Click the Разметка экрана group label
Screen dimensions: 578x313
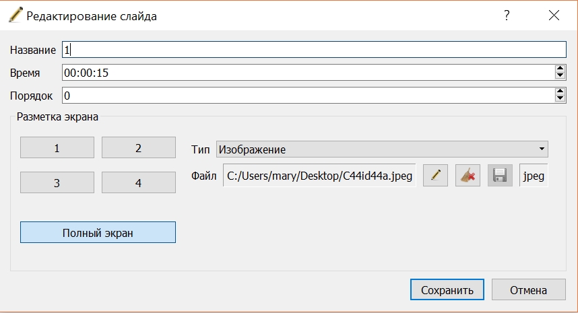tap(57, 116)
